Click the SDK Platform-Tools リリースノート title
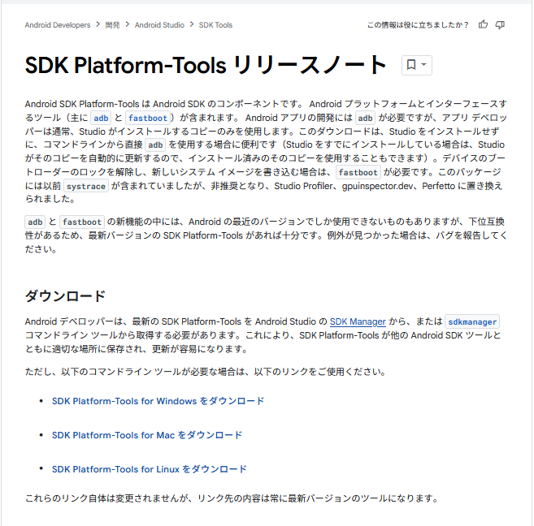 [x=206, y=65]
